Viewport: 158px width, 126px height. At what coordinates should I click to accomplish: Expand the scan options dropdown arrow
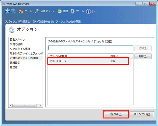(x=54, y=11)
